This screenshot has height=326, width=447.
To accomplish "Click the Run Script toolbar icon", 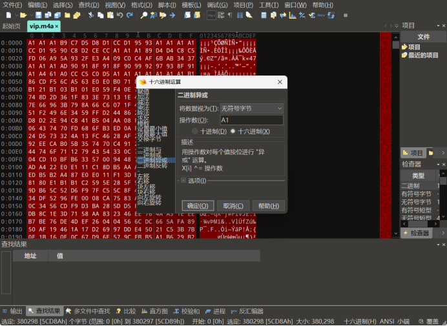I will tap(187, 15).
